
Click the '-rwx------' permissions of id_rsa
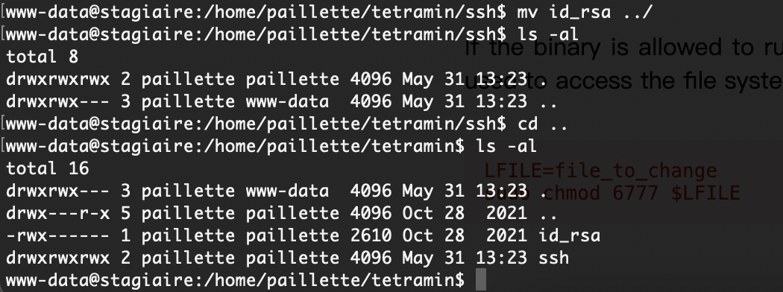click(57, 235)
